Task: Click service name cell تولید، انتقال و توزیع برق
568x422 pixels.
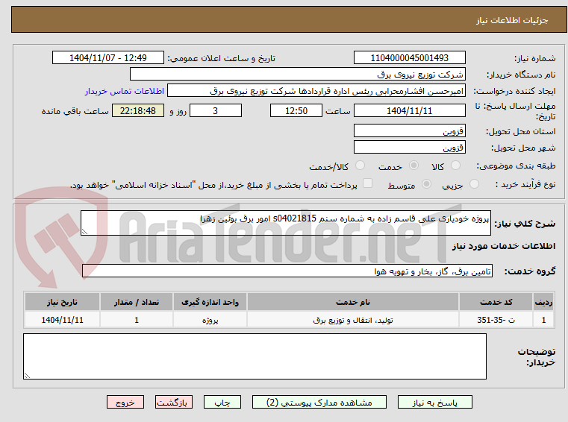Action: [x=353, y=320]
